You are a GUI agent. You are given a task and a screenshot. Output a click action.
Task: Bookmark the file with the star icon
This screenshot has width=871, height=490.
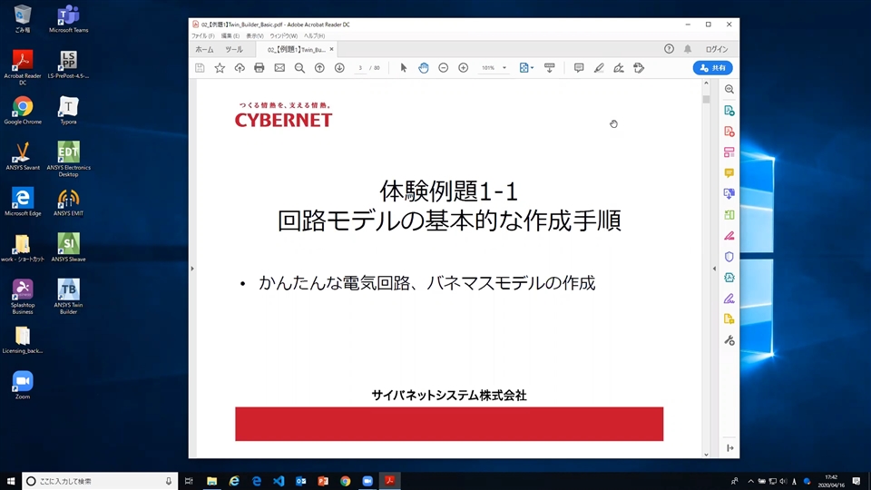click(x=220, y=68)
